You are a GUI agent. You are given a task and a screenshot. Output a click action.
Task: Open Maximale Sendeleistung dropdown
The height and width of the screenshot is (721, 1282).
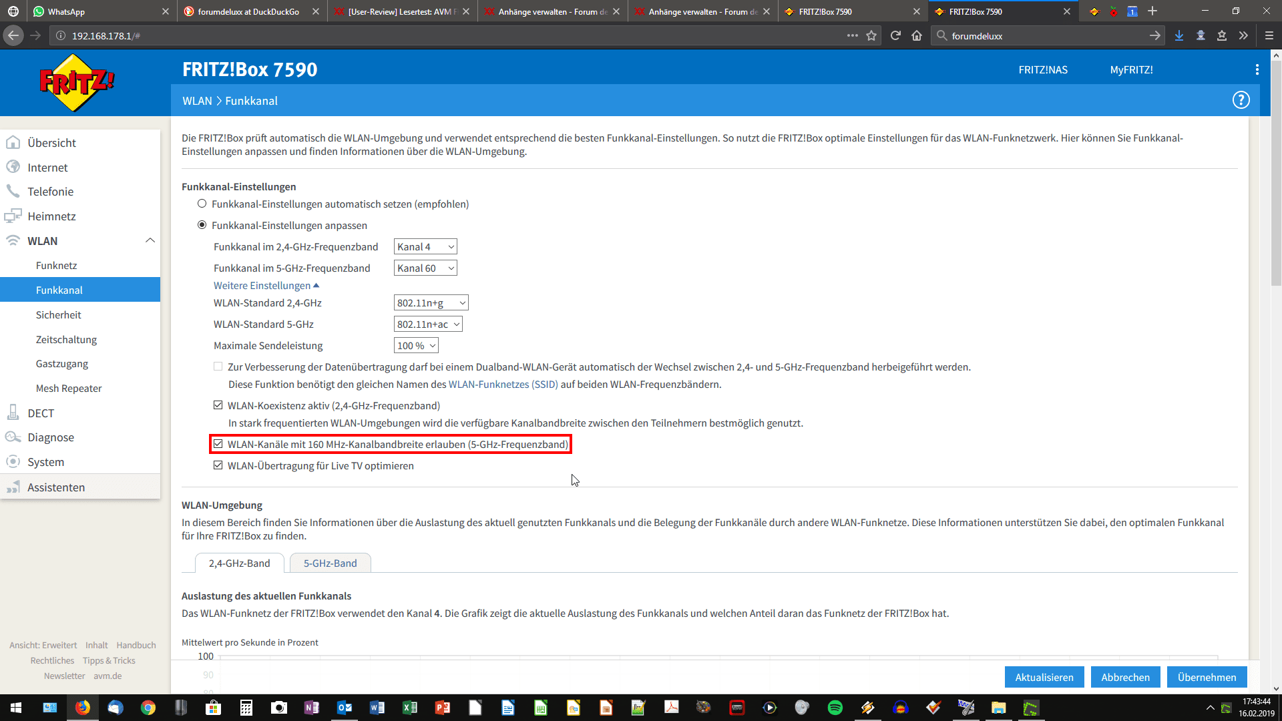click(416, 346)
